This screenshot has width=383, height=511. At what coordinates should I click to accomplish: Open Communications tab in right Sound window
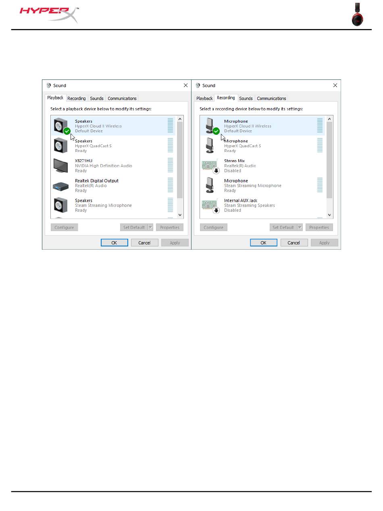click(x=271, y=98)
